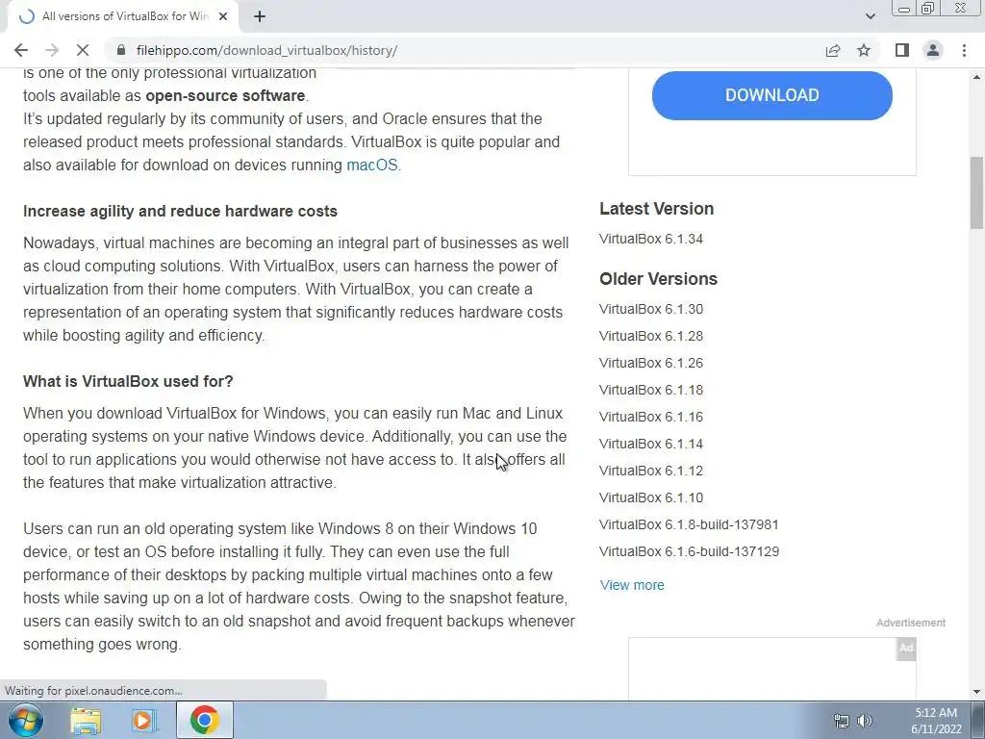The width and height of the screenshot is (985, 739).
Task: Launch Windows Media Player from taskbar
Action: tap(144, 721)
